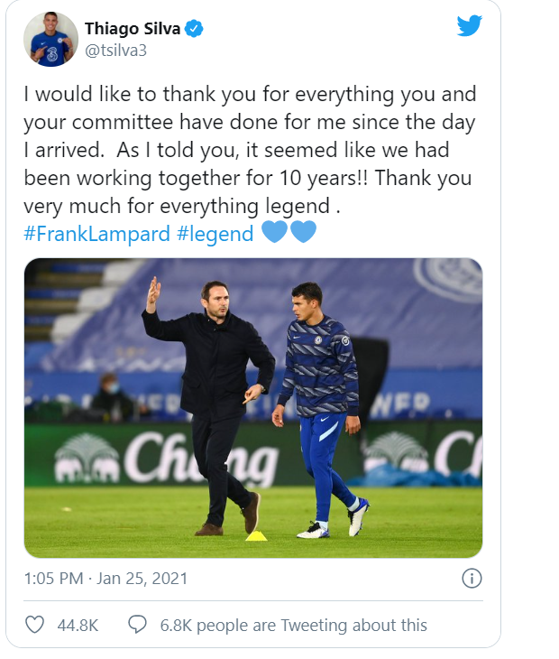Click the second blue heart emoji
Viewport: 559px width, 659px height.
click(x=303, y=232)
